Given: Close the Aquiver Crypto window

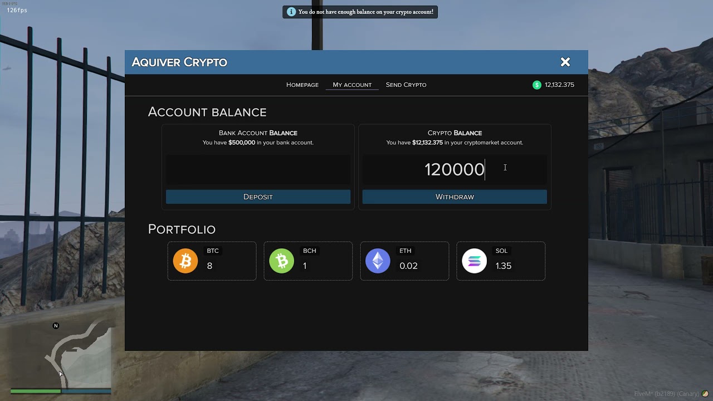Looking at the screenshot, I should (x=565, y=62).
